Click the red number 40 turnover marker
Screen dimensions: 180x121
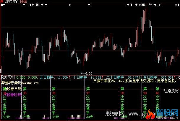[x=157, y=93]
